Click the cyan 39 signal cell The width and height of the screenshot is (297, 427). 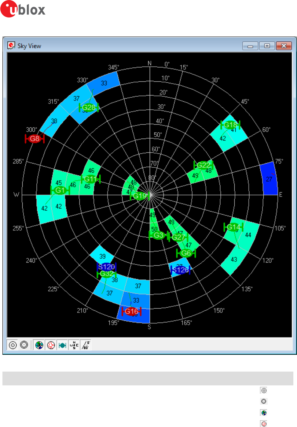102,256
